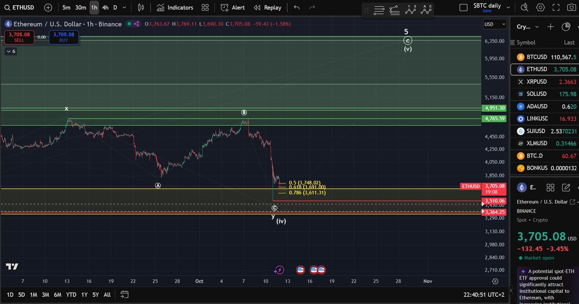This screenshot has height=304, width=579.
Task: Select the Fib retracement drawing tool
Action: pos(395,10)
